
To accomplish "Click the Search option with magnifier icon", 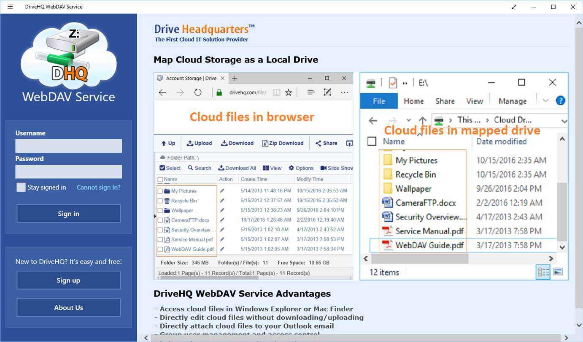I will coord(200,168).
